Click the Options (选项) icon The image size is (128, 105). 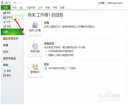pyautogui.click(x=4, y=71)
